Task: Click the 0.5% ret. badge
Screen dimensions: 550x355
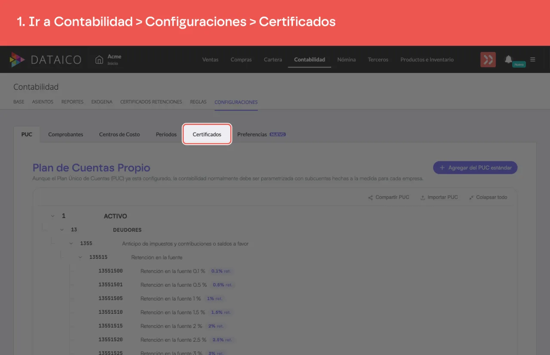Action: pos(223,285)
